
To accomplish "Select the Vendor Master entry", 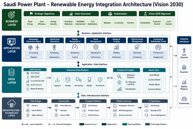I will [x=154, y=84].
